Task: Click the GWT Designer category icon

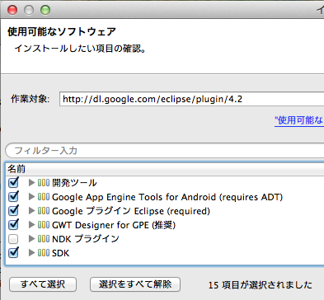Action: click(44, 225)
